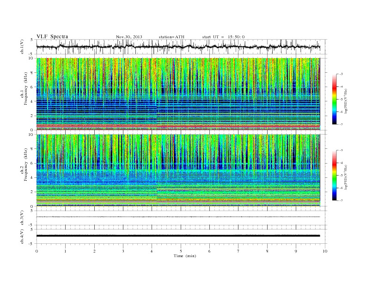Click the red band near 0.5 kHz in ch.1 spectrogram
366x282 pixels.
[178, 126]
